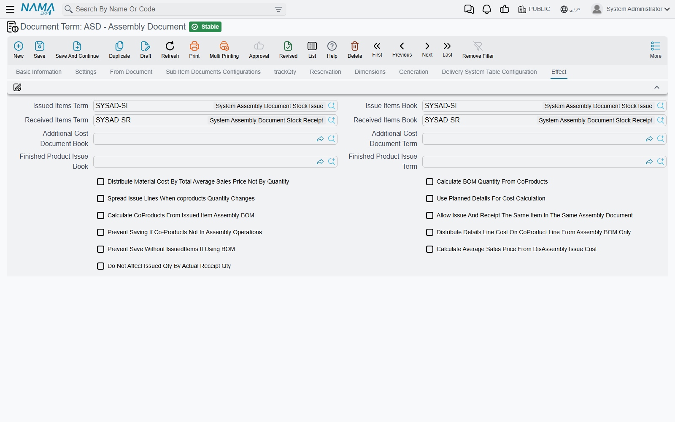Enable Distribute Material Cost By Total Average Sales Price
Viewport: 675px width, 422px height.
(x=100, y=182)
